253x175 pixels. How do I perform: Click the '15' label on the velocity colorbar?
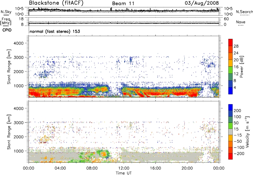coord(236,129)
